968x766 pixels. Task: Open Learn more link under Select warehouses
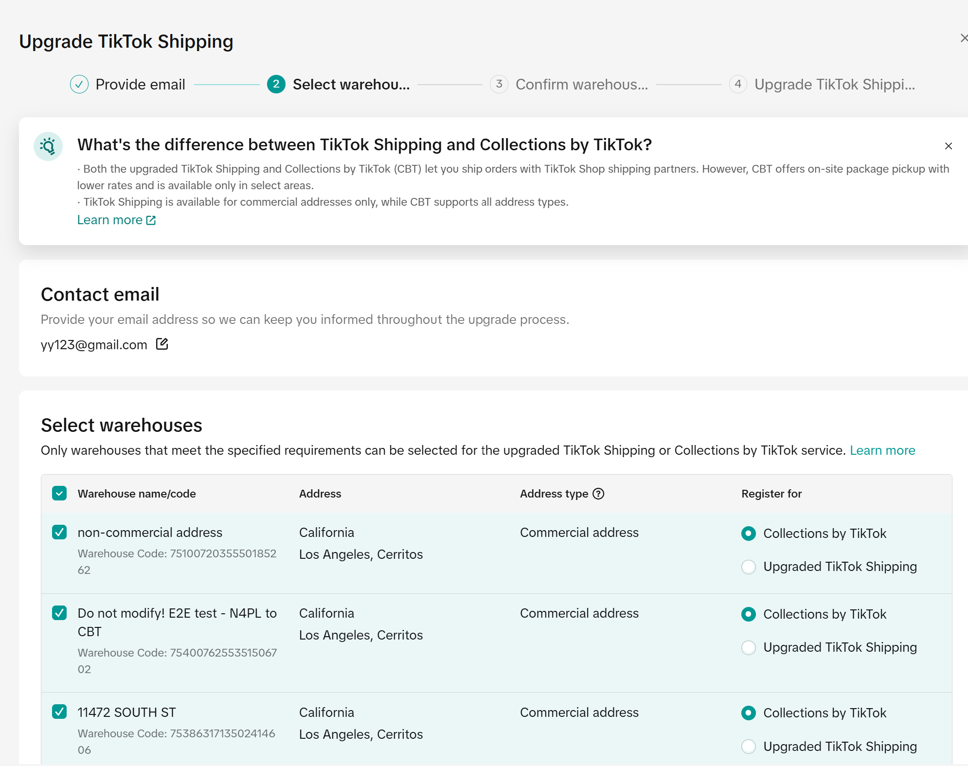882,450
